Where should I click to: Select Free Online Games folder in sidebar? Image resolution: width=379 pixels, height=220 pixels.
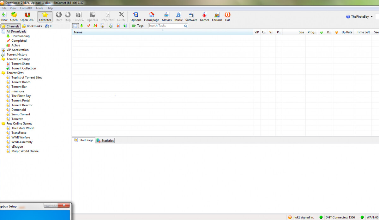(19, 124)
